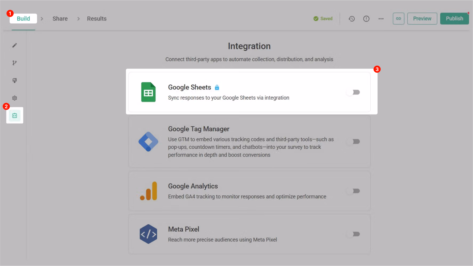Click the 'Connect third-party apps' subtitle
Viewport: 473px width, 266px height.
click(249, 59)
